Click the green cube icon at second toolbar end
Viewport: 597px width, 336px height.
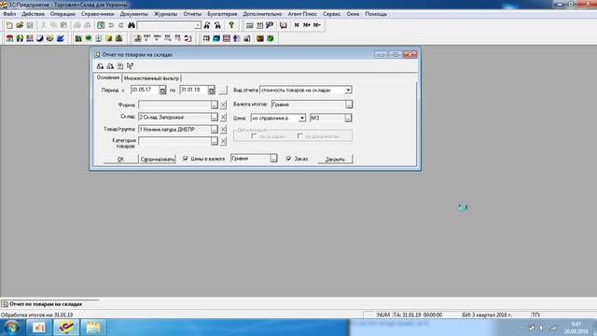click(x=271, y=38)
